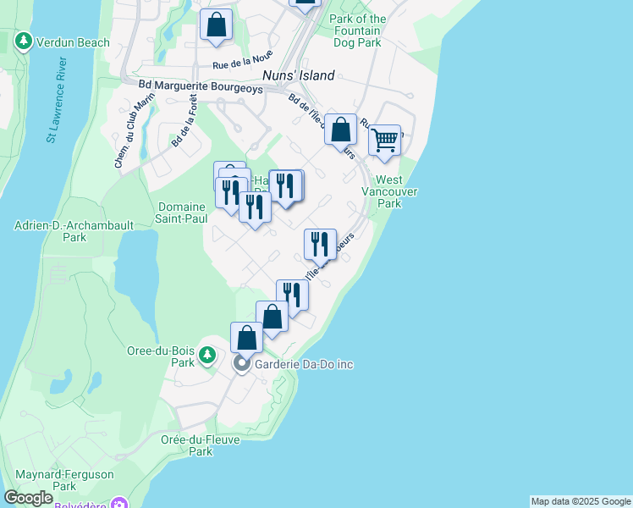Click the Maynard-Ferguson Park label
The height and width of the screenshot is (508, 633).
[64, 480]
